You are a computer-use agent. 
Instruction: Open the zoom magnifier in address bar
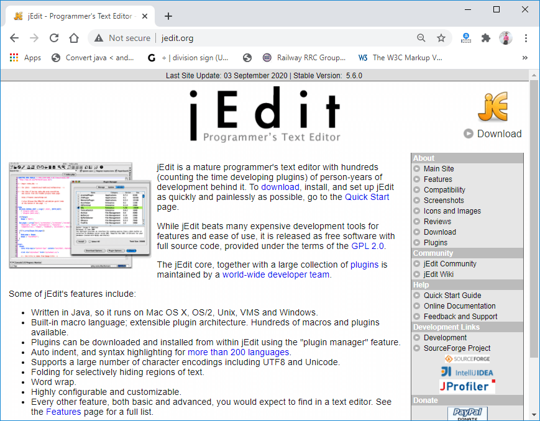[x=421, y=38]
